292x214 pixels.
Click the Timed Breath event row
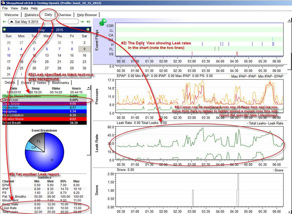click(44, 123)
